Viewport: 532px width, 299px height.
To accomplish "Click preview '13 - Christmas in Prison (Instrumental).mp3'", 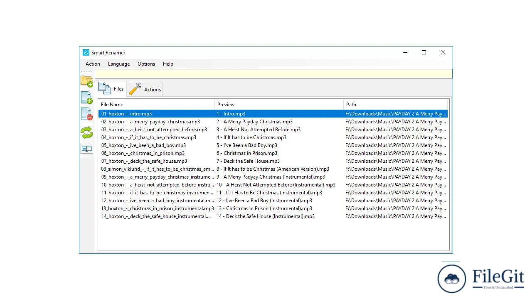I will click(x=264, y=208).
